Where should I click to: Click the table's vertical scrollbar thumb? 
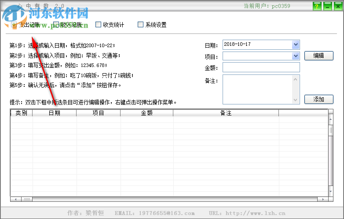click(331, 130)
